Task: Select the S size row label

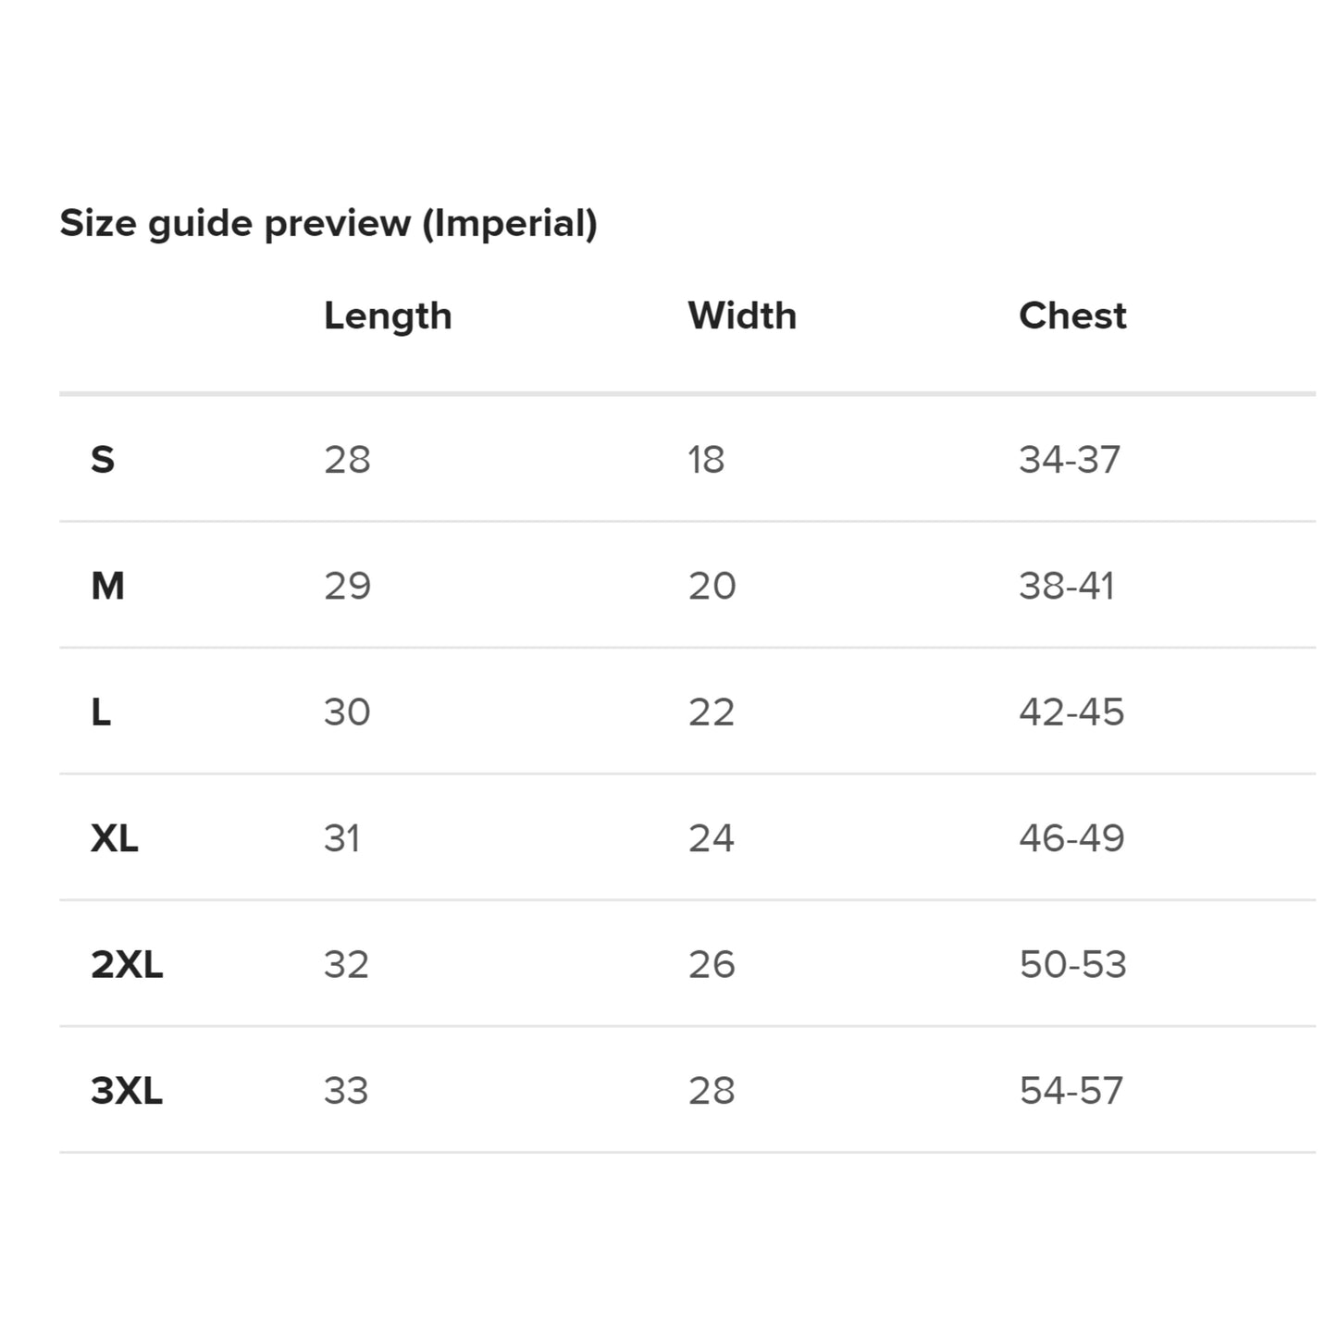Action: point(103,460)
